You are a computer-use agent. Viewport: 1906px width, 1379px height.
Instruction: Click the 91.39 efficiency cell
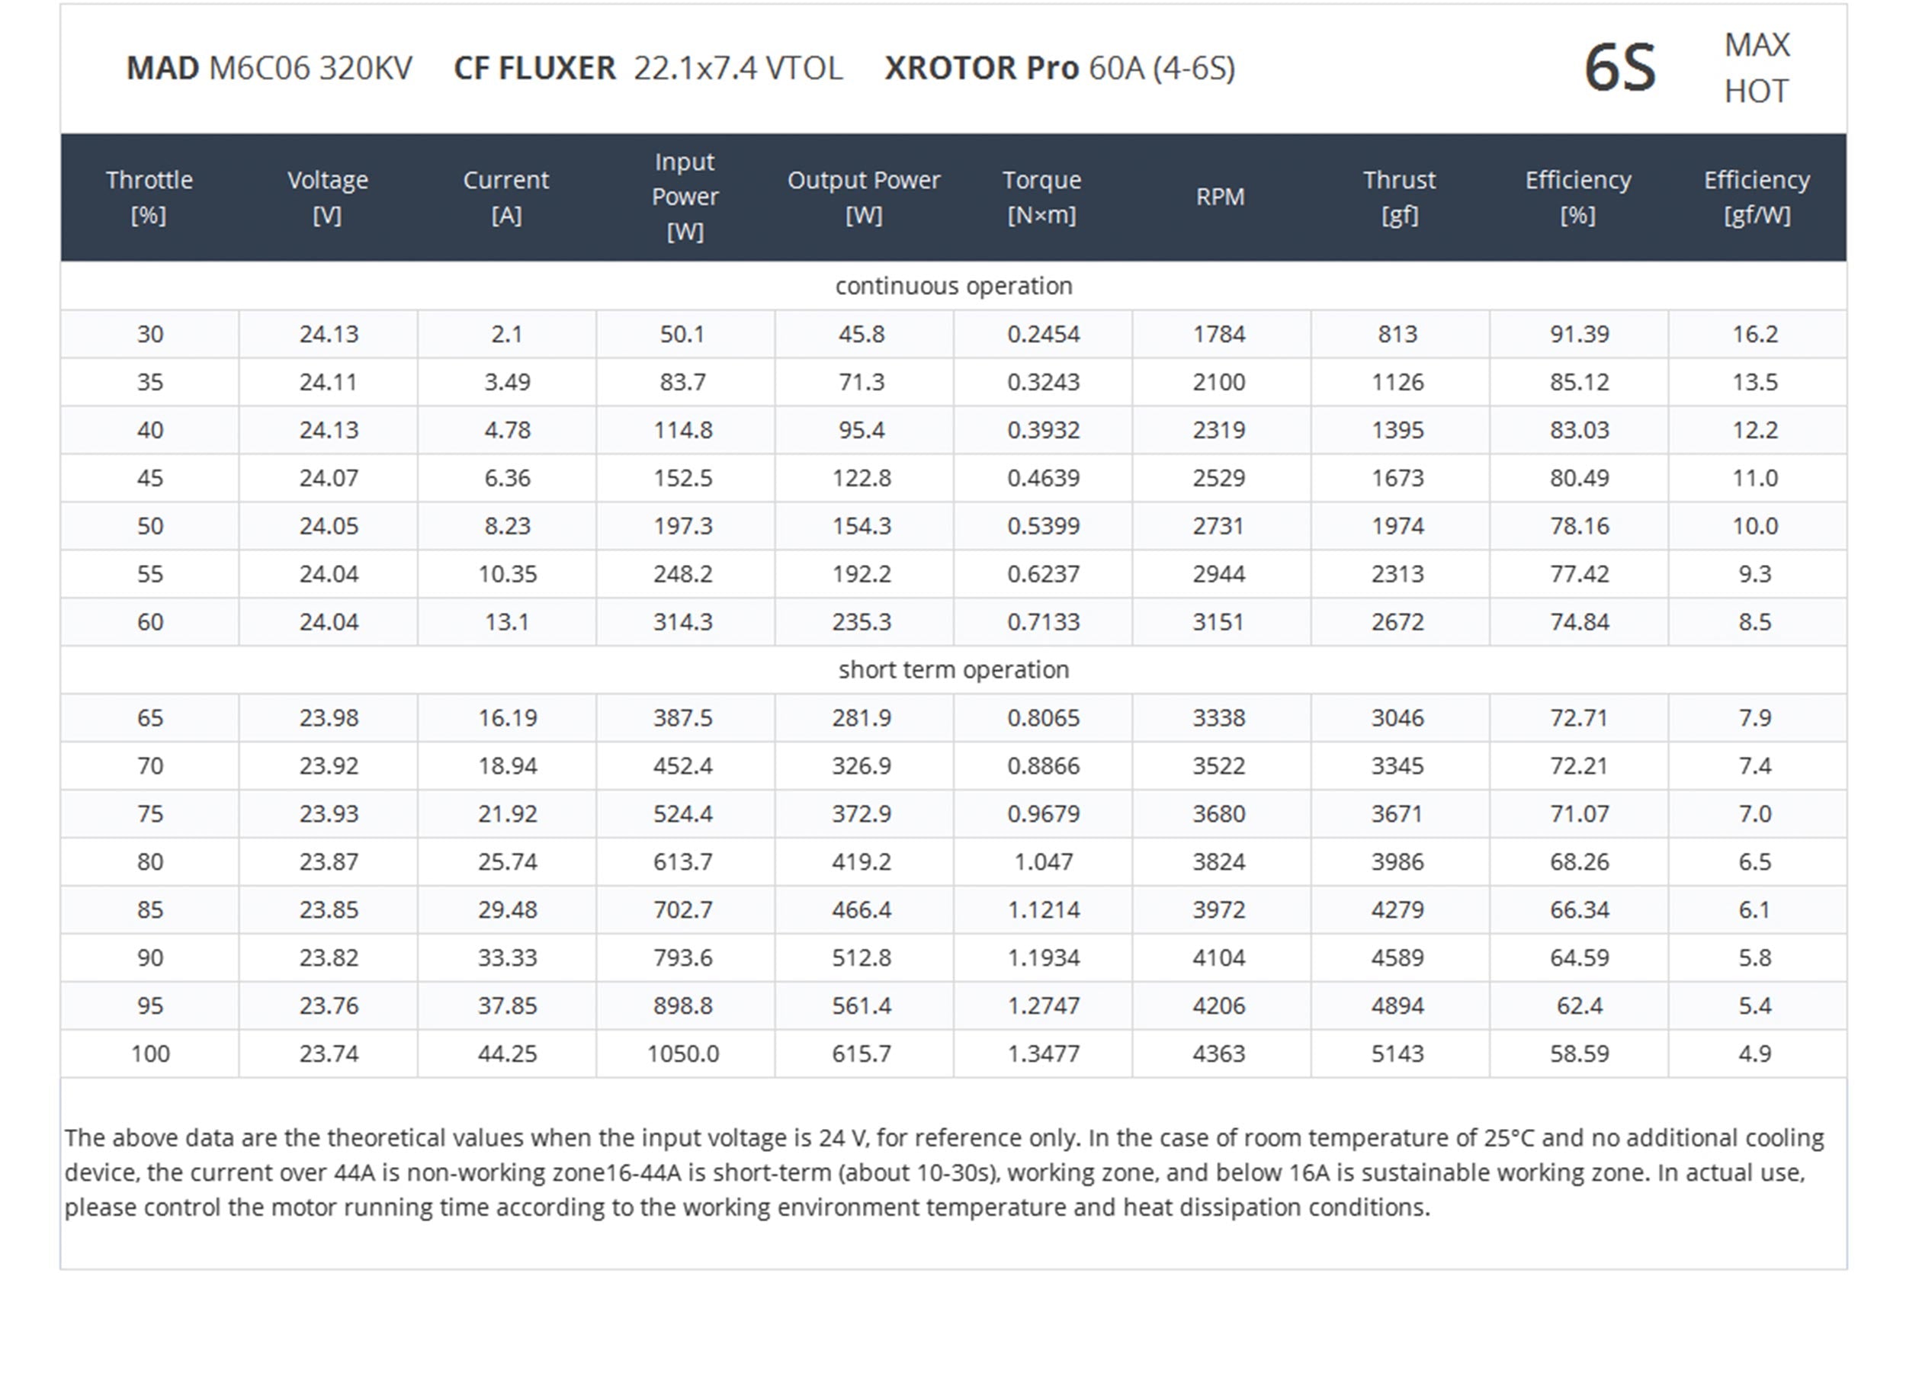1579,335
